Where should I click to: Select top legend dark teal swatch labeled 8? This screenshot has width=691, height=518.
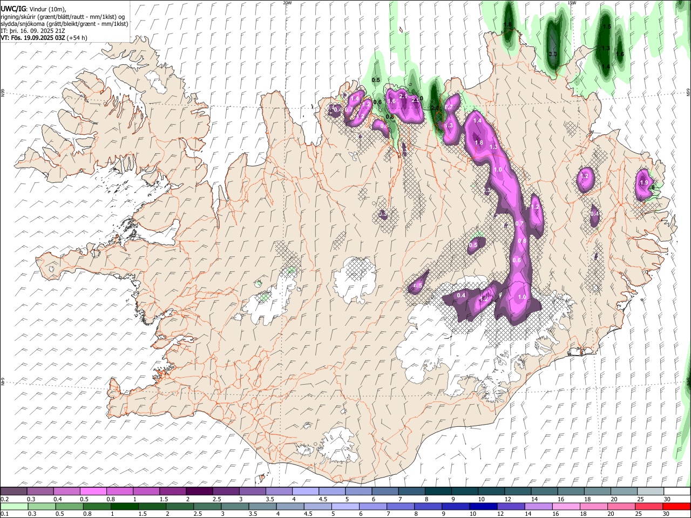click(x=437, y=491)
